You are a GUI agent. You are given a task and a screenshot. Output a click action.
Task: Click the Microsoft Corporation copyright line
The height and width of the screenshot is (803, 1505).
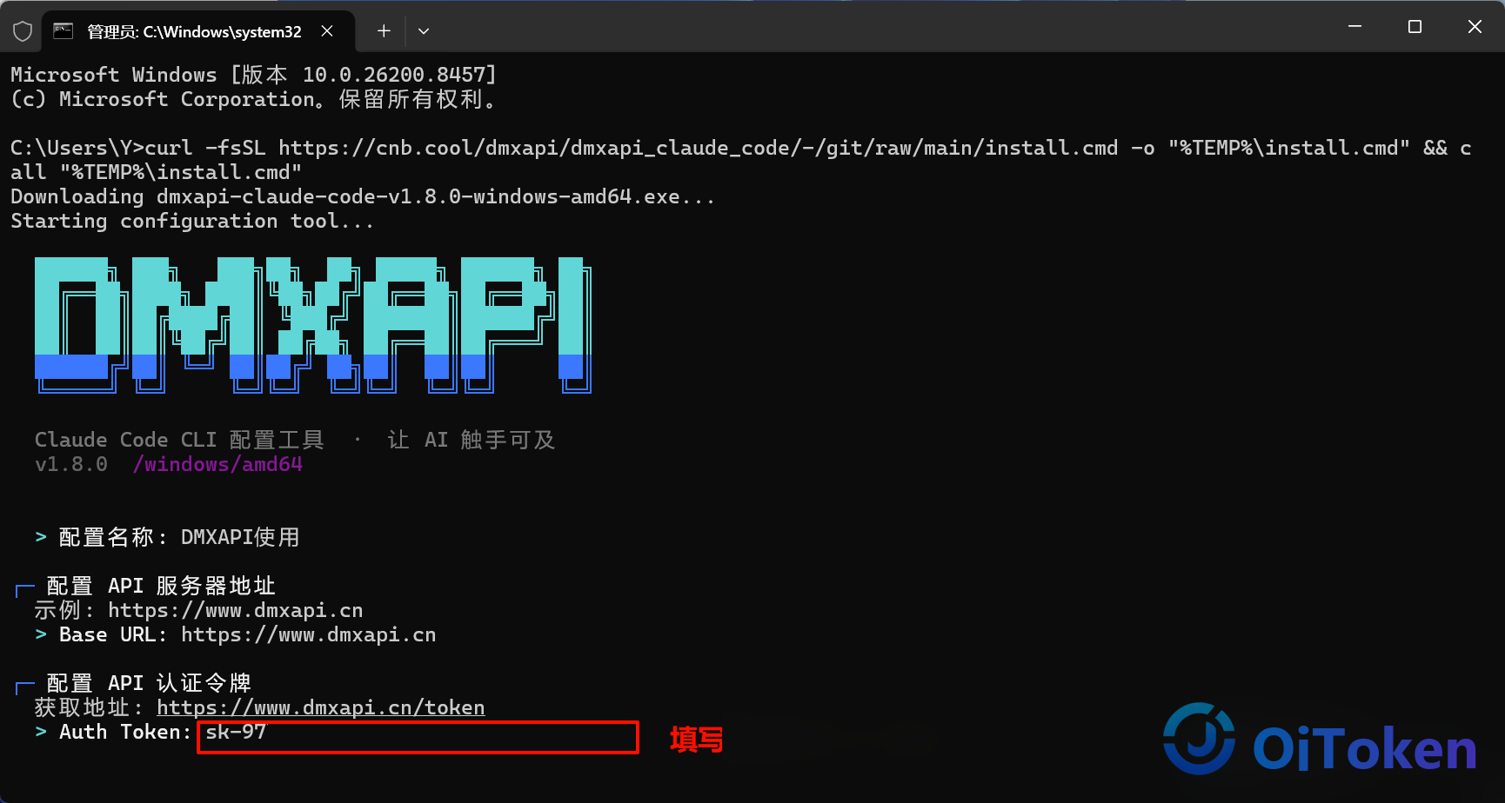coord(253,99)
